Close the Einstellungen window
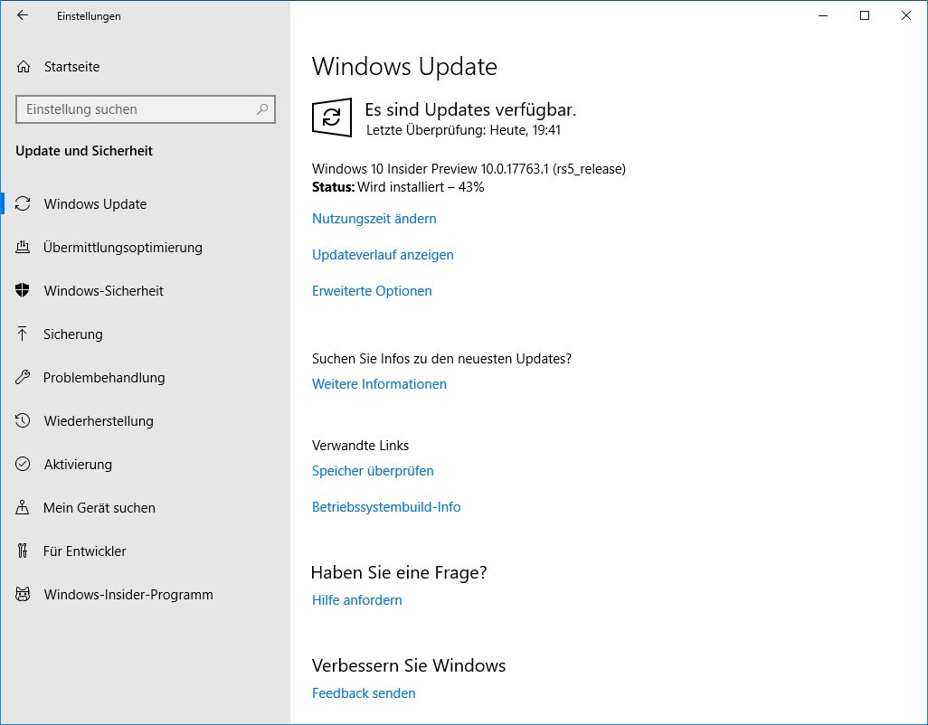Image resolution: width=928 pixels, height=725 pixels. [905, 15]
